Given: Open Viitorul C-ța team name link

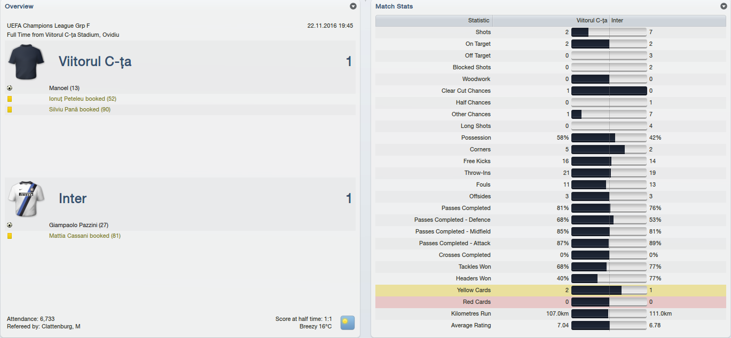Looking at the screenshot, I should click(x=95, y=62).
